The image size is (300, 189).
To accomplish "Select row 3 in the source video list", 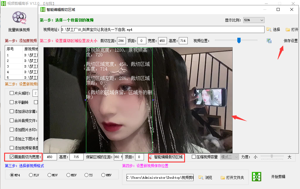I will (21, 66).
